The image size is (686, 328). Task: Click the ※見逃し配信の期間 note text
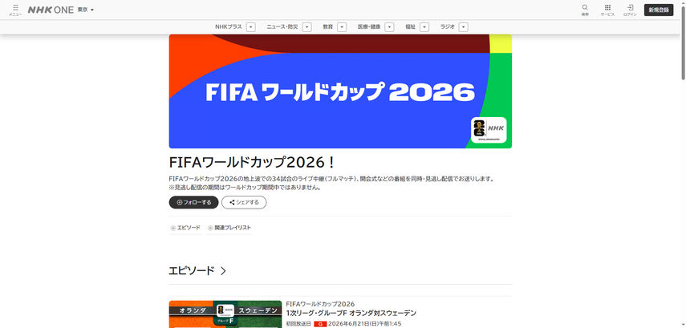pos(246,188)
